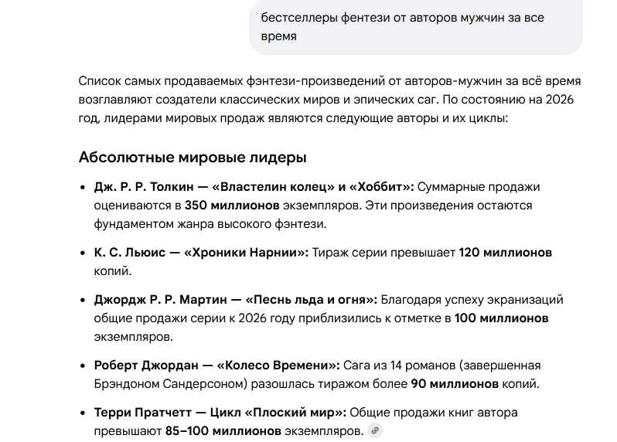Click the bullet point before Martin entry
Viewport: 617px width, 442px height.
(84, 300)
